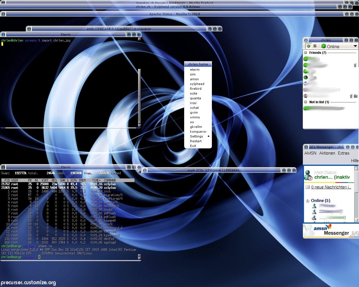Toggle the group mode G button

click(x=315, y=46)
